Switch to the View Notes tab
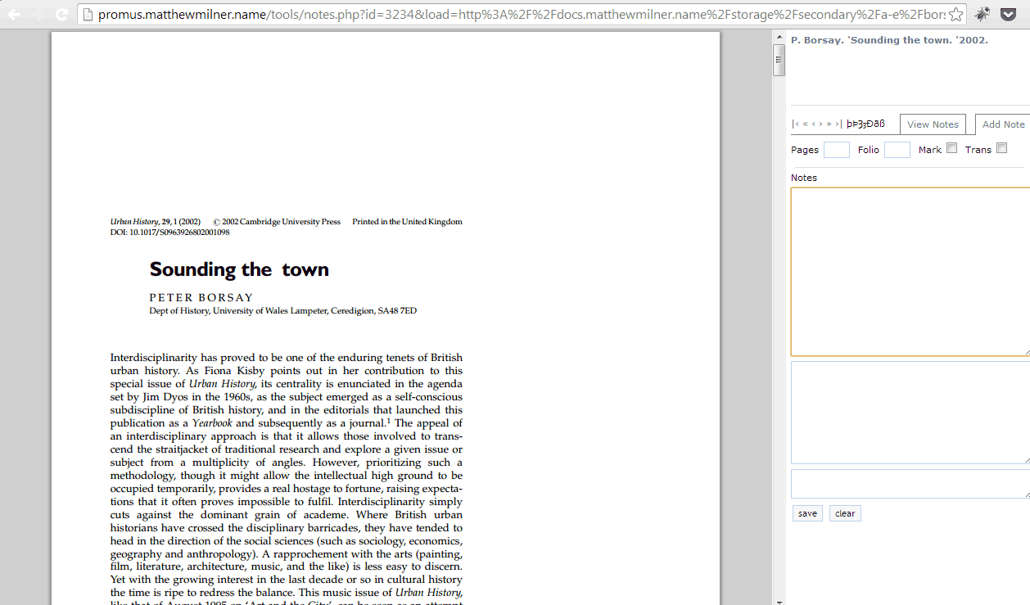Screen dimensions: 1030x605 [x=933, y=124]
